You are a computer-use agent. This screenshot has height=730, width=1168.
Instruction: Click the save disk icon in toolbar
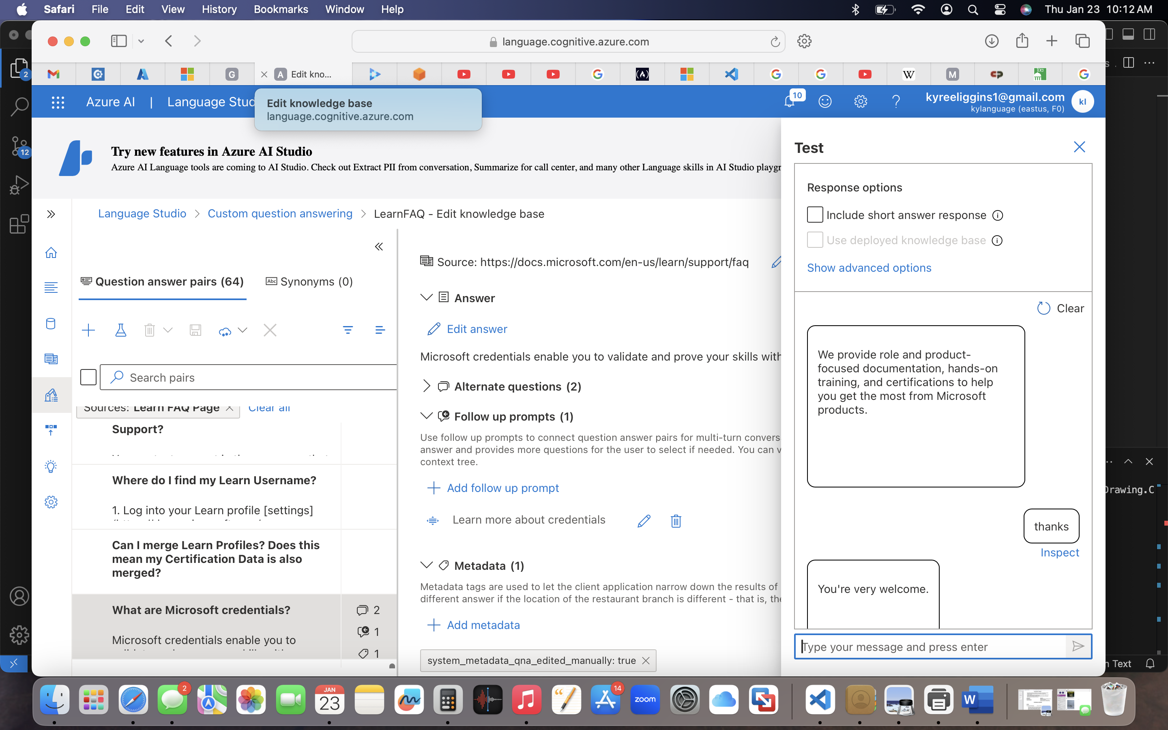(x=195, y=330)
